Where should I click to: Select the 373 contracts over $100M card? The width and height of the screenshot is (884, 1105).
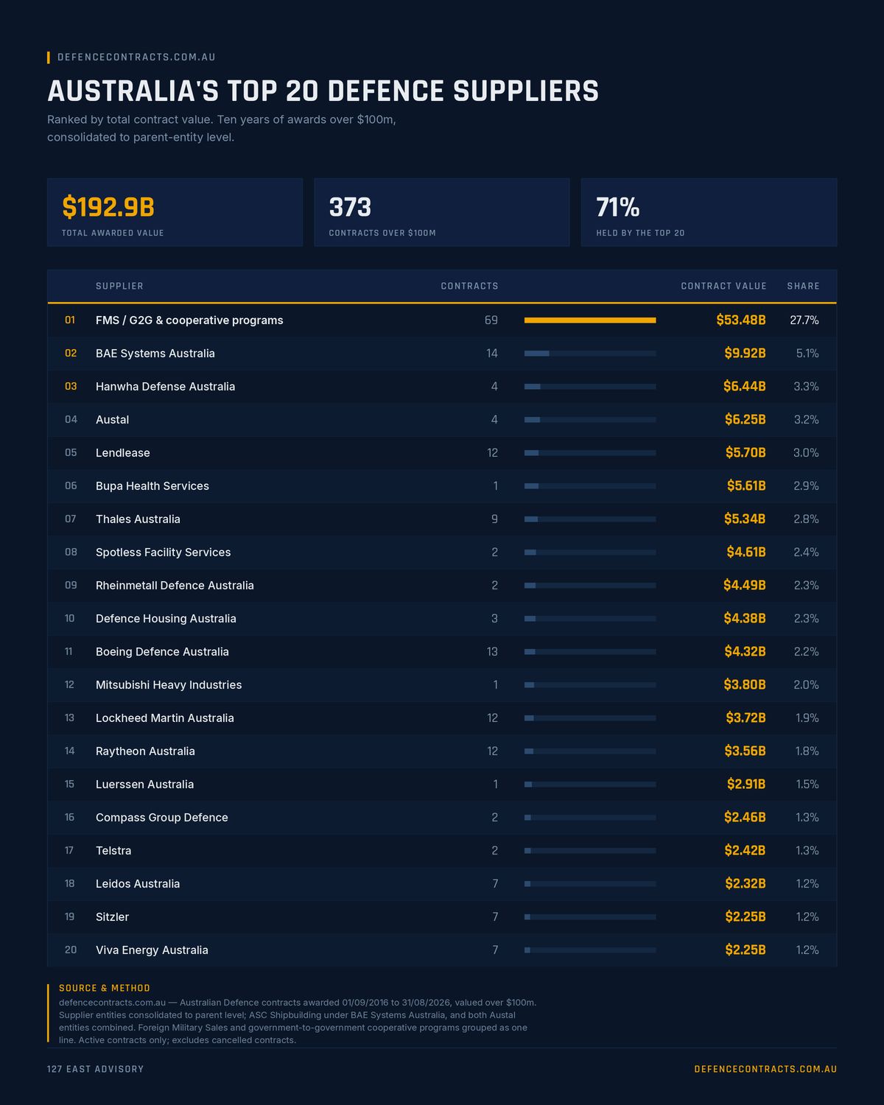(x=442, y=212)
